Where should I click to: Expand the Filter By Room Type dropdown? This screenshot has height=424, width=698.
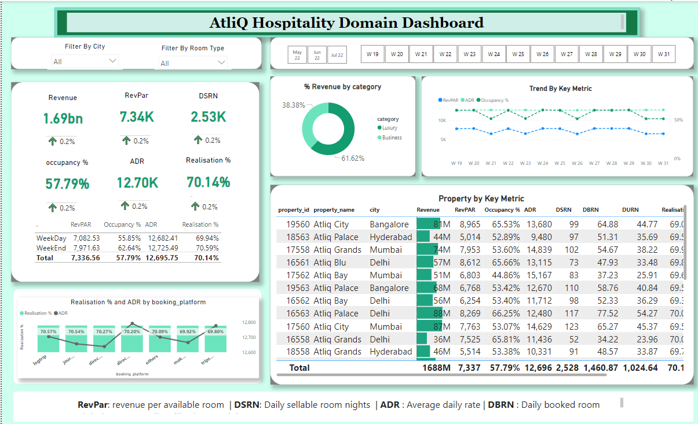point(193,63)
